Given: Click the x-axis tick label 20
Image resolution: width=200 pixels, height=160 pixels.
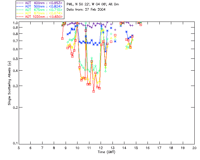Looking at the screenshot, I should point(194,148).
